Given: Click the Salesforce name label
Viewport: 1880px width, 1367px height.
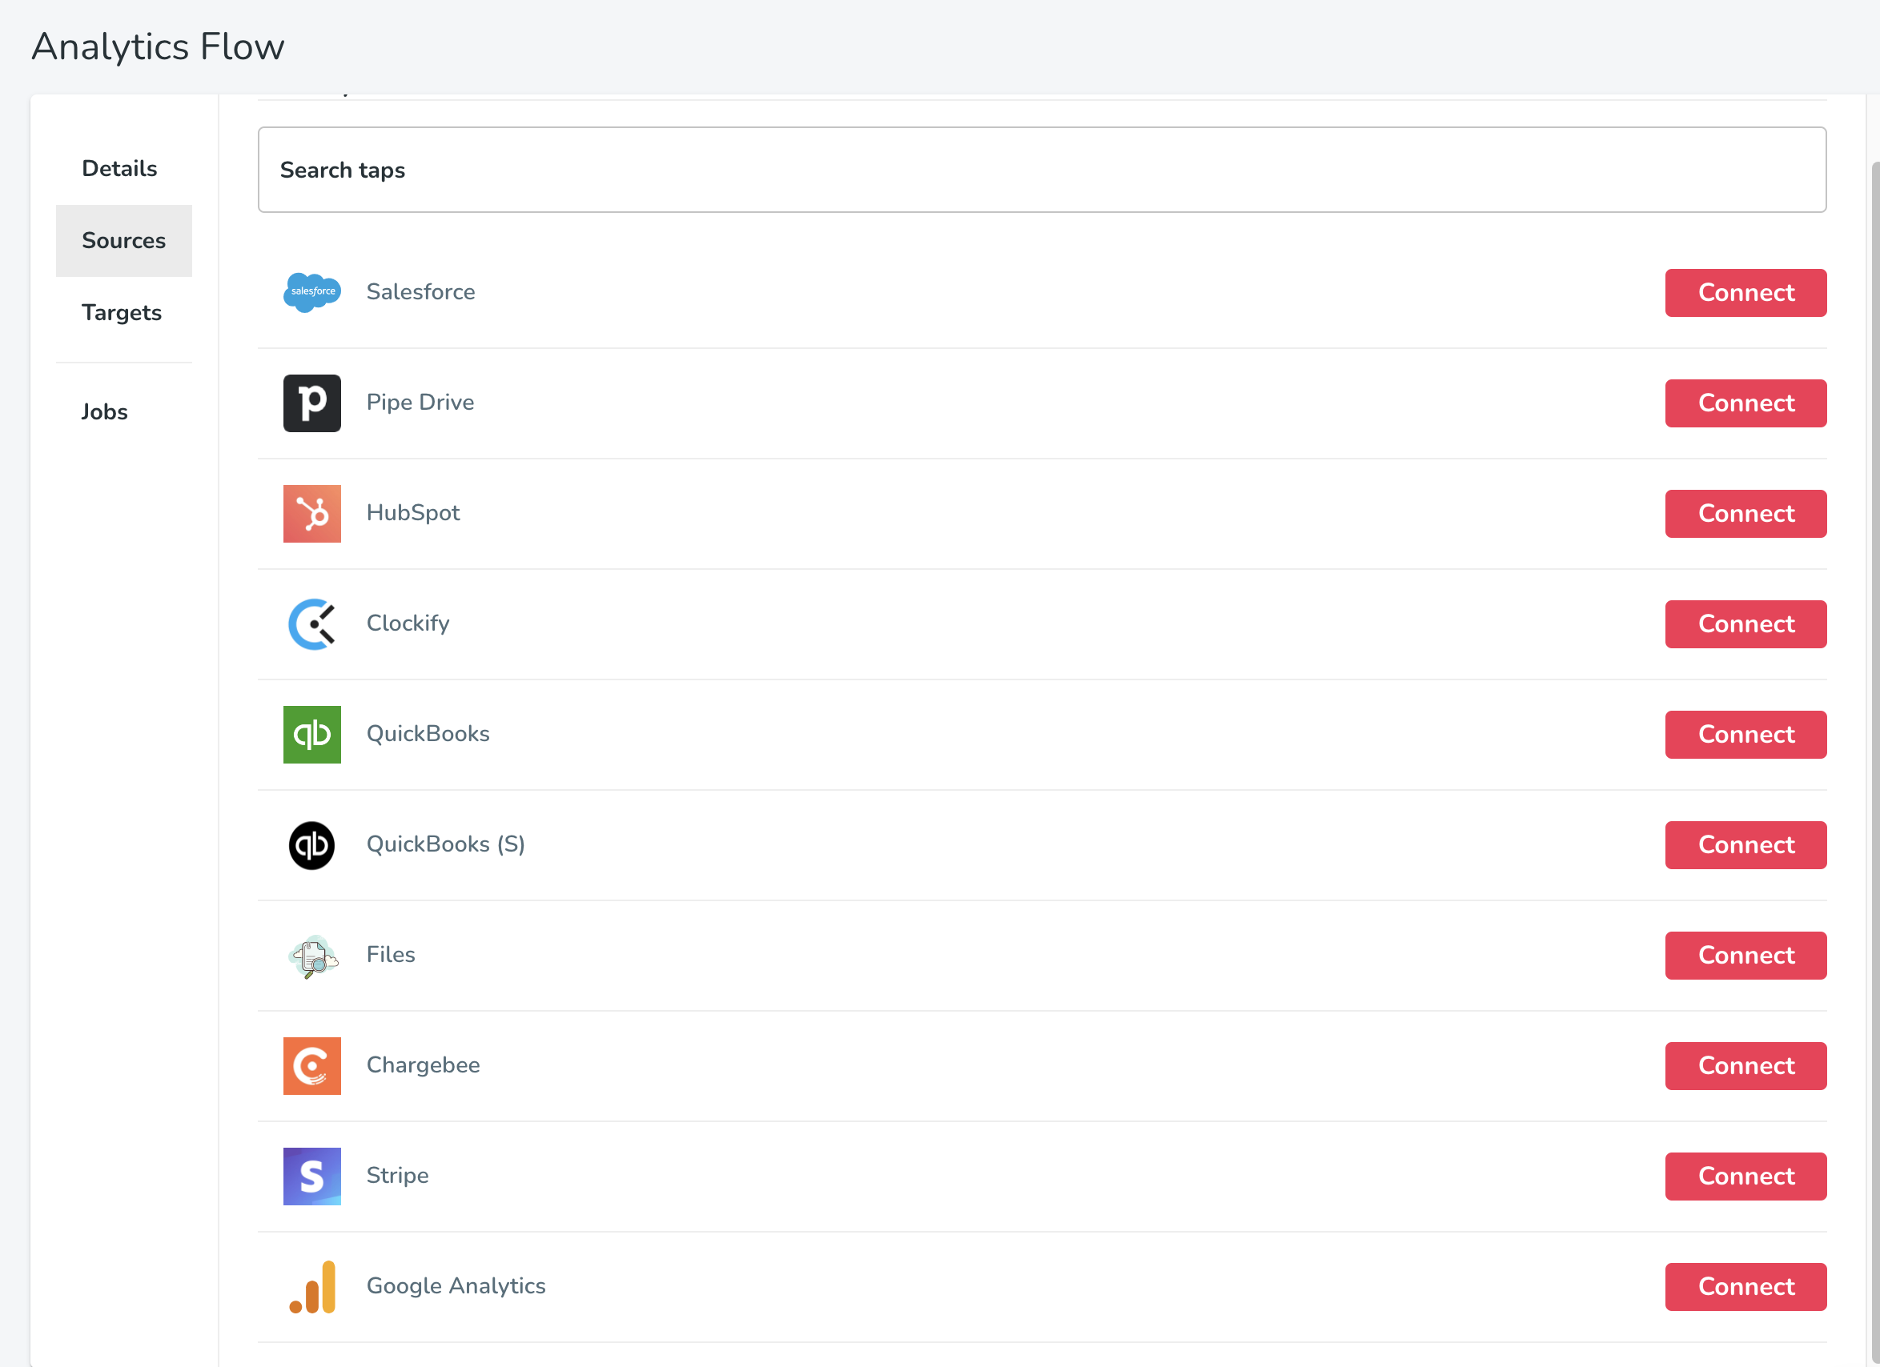Looking at the screenshot, I should tap(420, 291).
